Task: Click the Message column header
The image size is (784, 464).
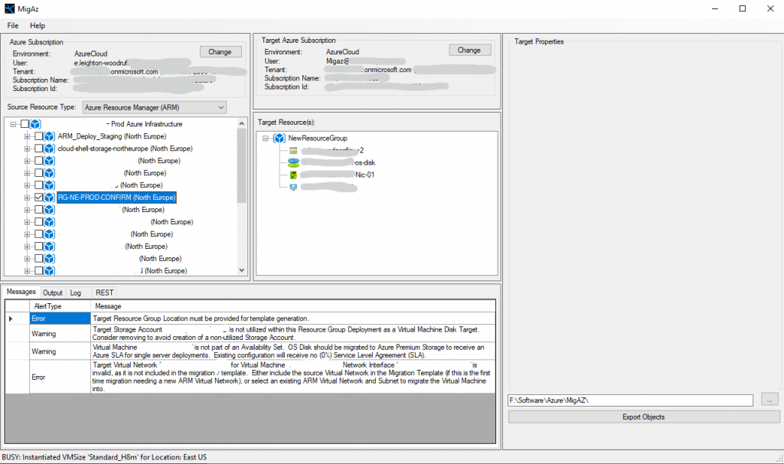Action: coord(293,306)
